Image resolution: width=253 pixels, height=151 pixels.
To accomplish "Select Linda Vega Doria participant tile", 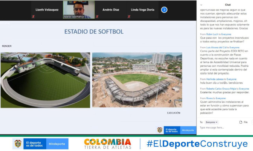I will point(143,10).
